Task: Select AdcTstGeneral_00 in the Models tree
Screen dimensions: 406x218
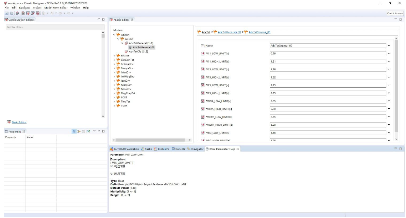Action: [x=142, y=48]
